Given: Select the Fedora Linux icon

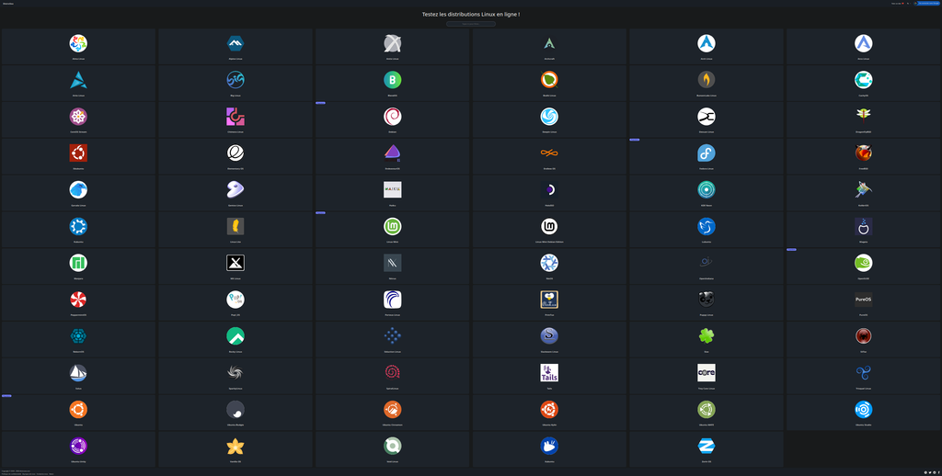Looking at the screenshot, I should click(706, 153).
